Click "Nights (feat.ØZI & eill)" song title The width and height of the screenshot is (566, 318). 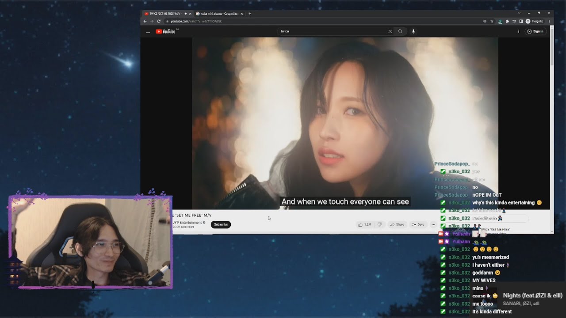point(532,295)
